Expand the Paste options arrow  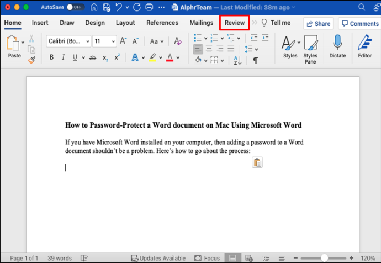tap(23, 42)
